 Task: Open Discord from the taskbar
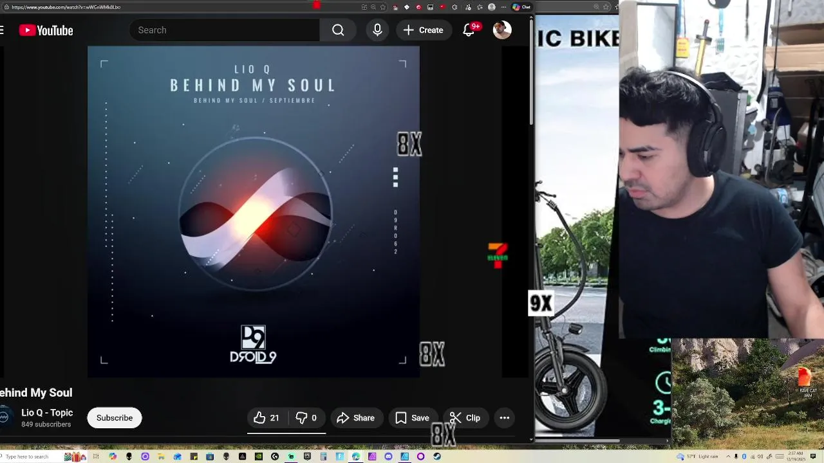click(x=388, y=457)
